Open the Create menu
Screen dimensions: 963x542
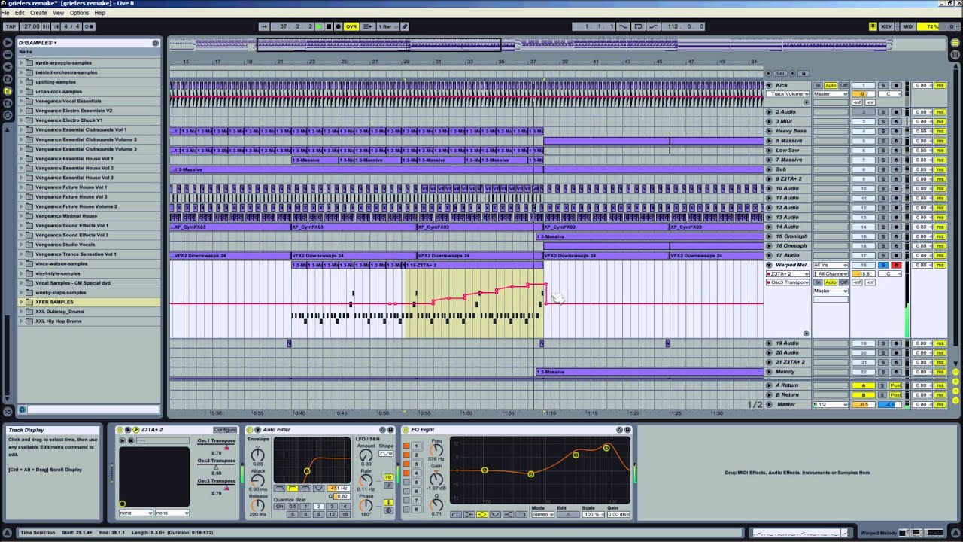click(38, 13)
